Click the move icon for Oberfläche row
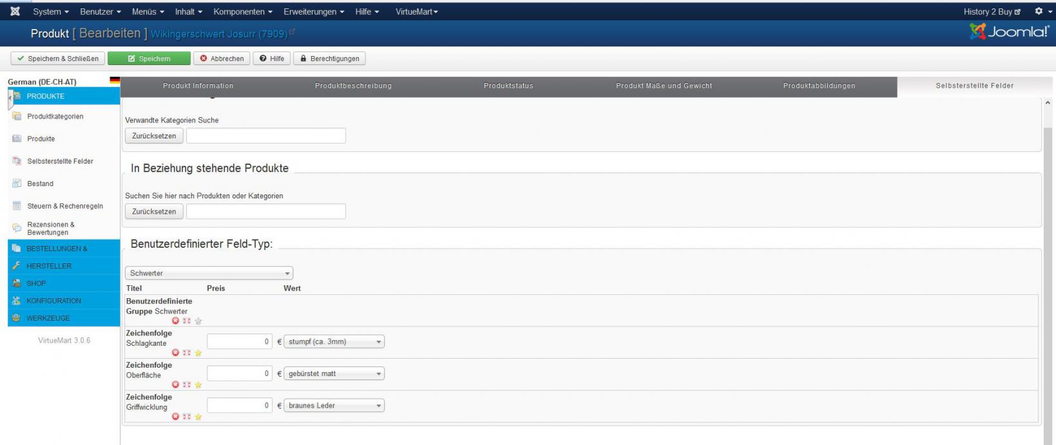 coord(187,385)
